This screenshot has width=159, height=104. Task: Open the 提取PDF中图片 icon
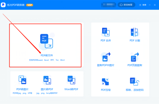(106, 57)
